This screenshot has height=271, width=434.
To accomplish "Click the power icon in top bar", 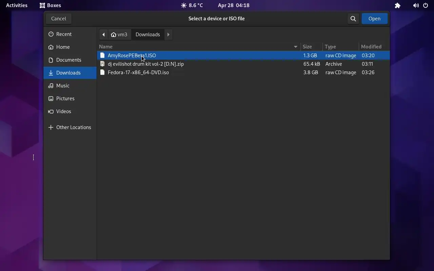I will 426,5.
